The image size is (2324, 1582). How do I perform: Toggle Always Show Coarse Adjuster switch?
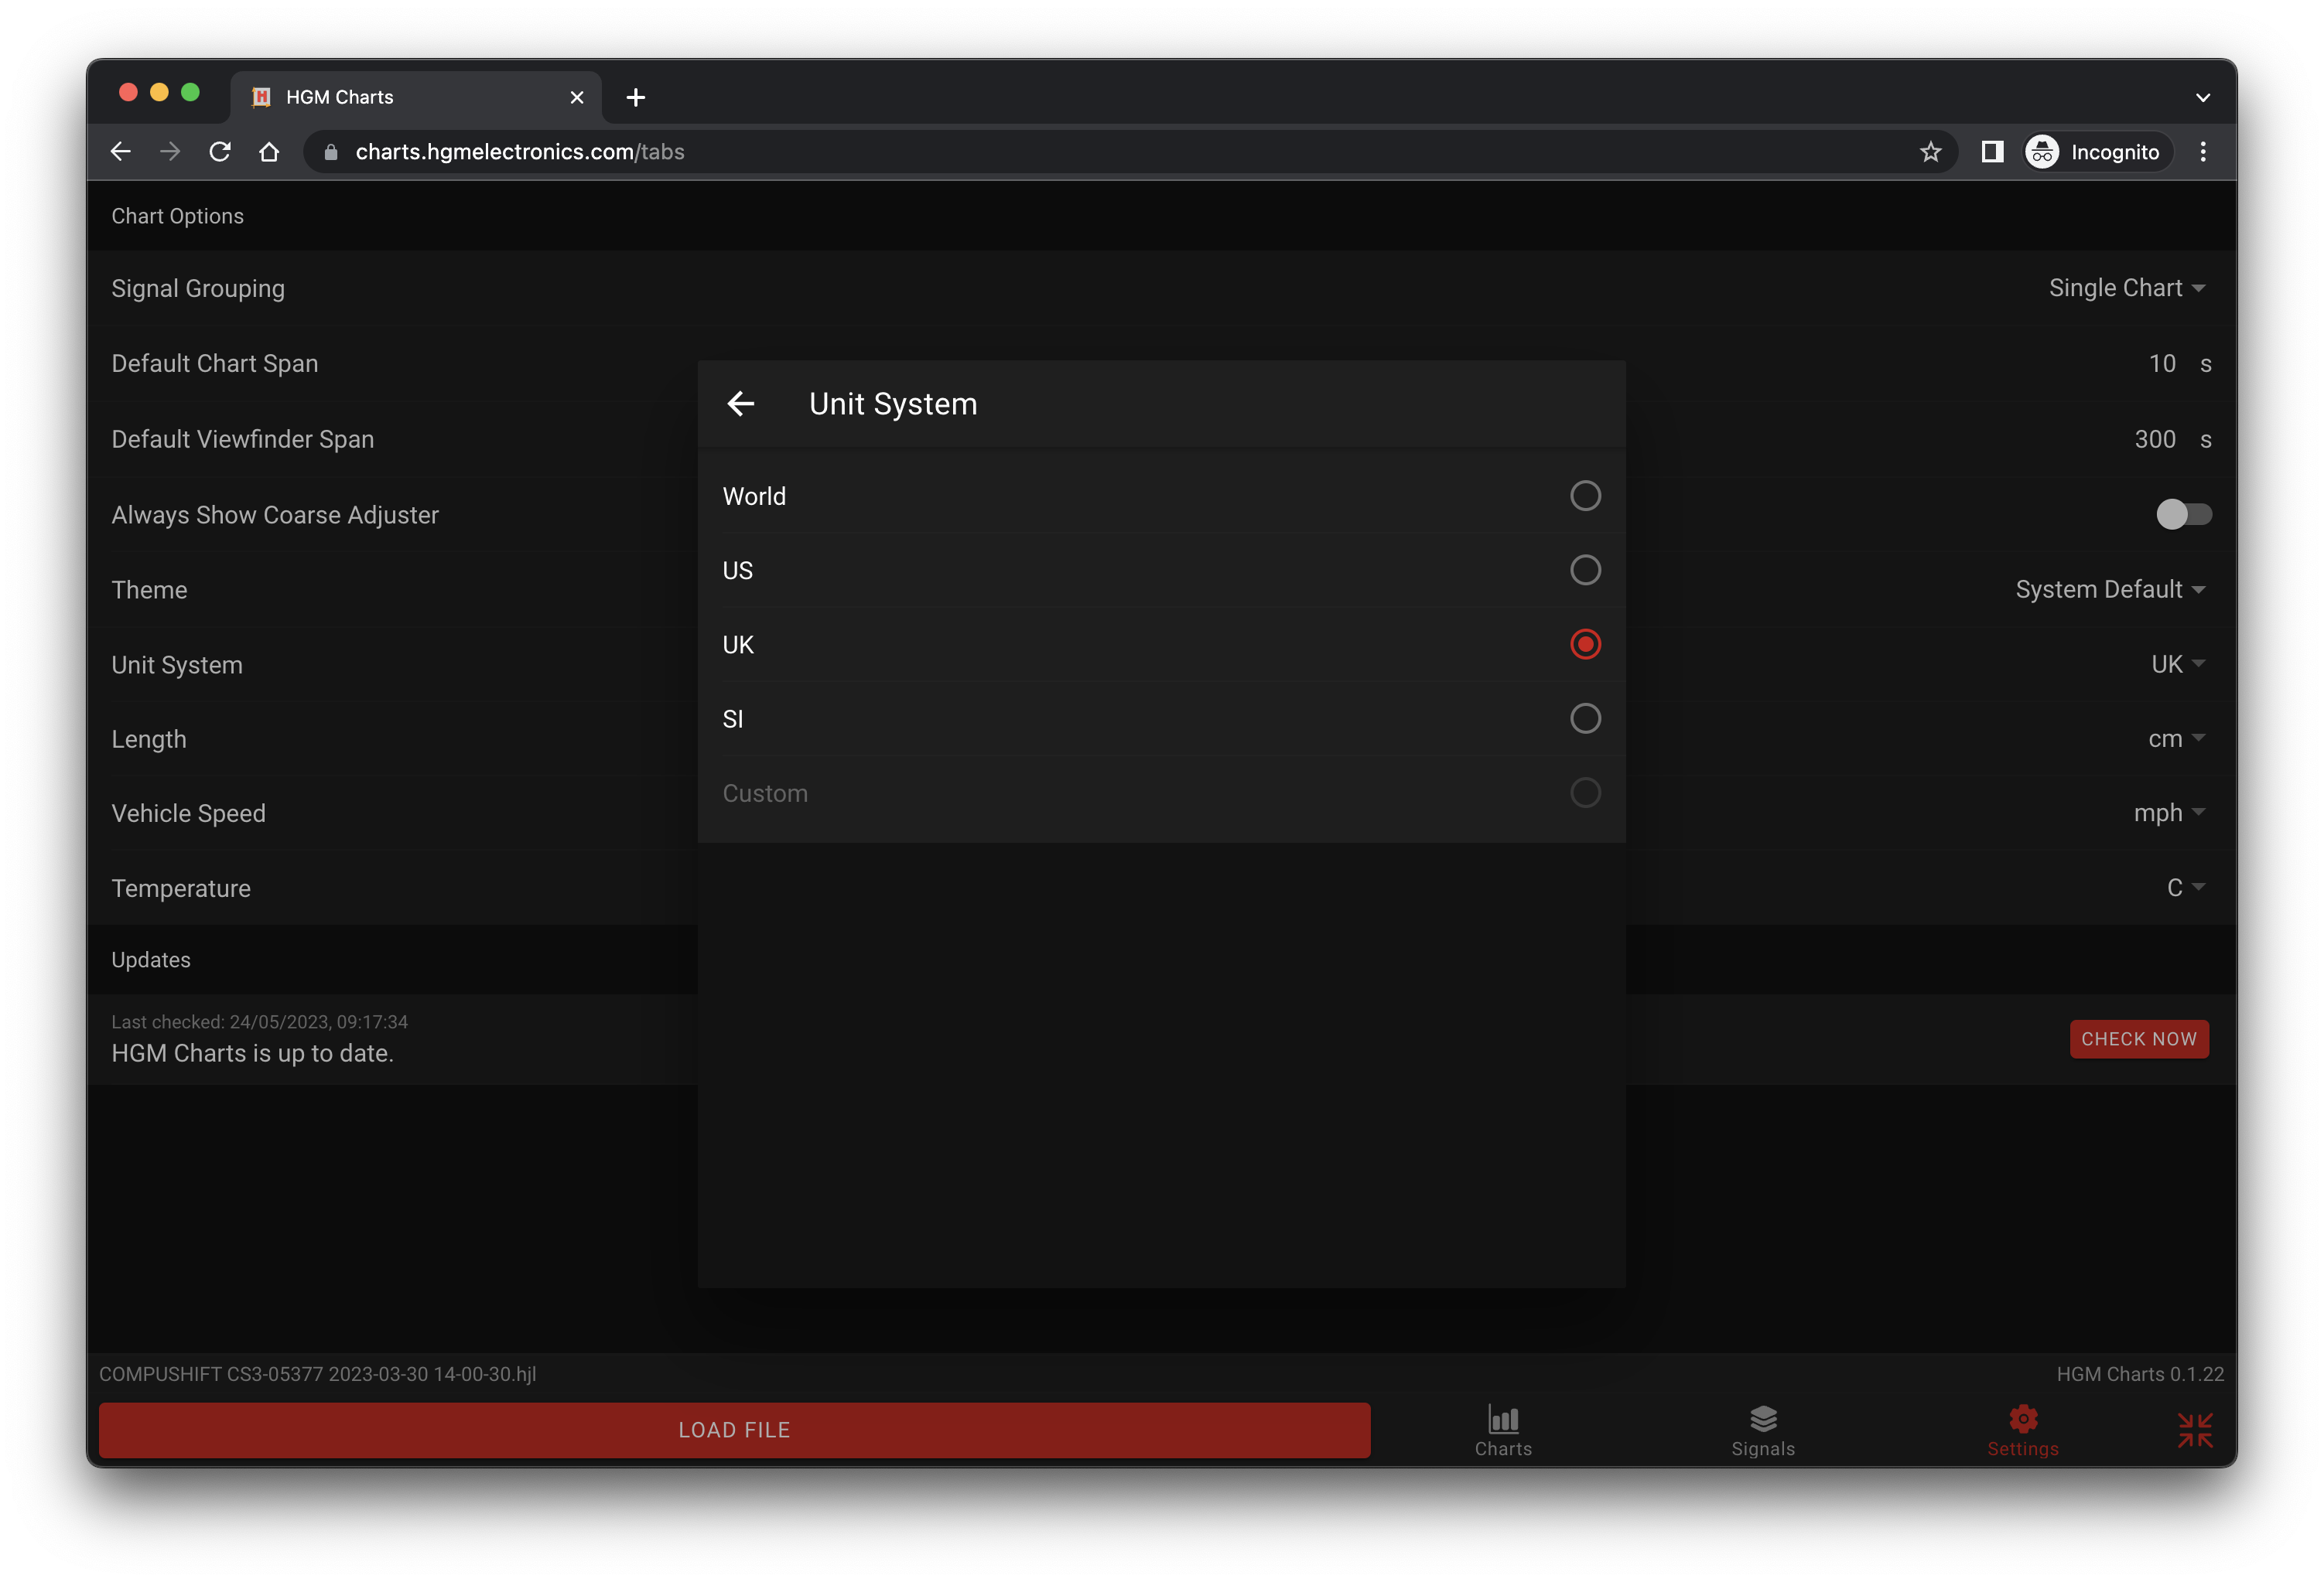click(x=2183, y=515)
